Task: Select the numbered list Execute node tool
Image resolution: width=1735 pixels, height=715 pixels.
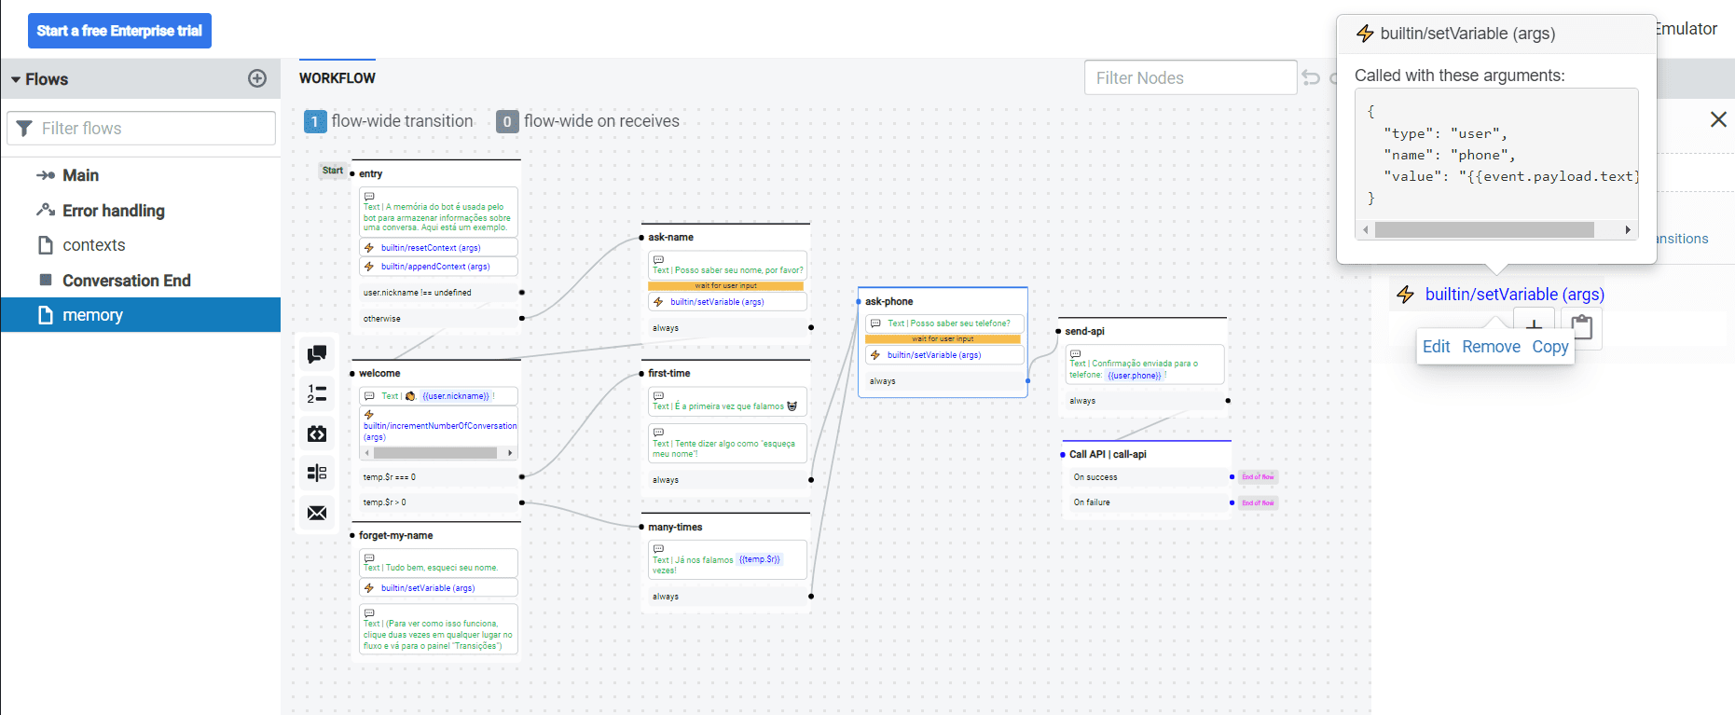Action: click(317, 393)
